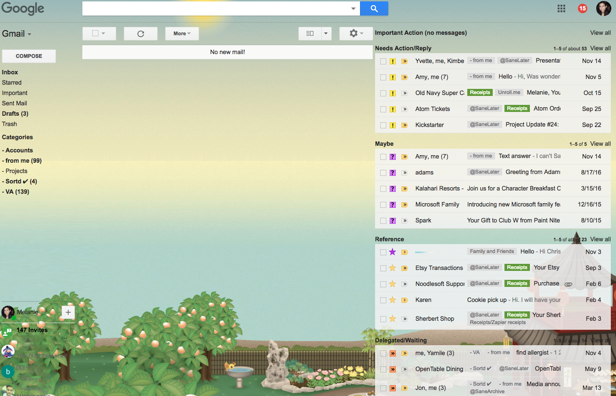Click the hangouts invites icon

(7, 332)
